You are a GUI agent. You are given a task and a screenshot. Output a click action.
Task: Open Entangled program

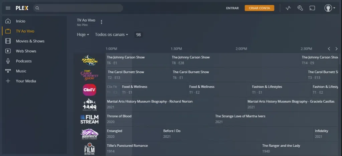click(134, 134)
